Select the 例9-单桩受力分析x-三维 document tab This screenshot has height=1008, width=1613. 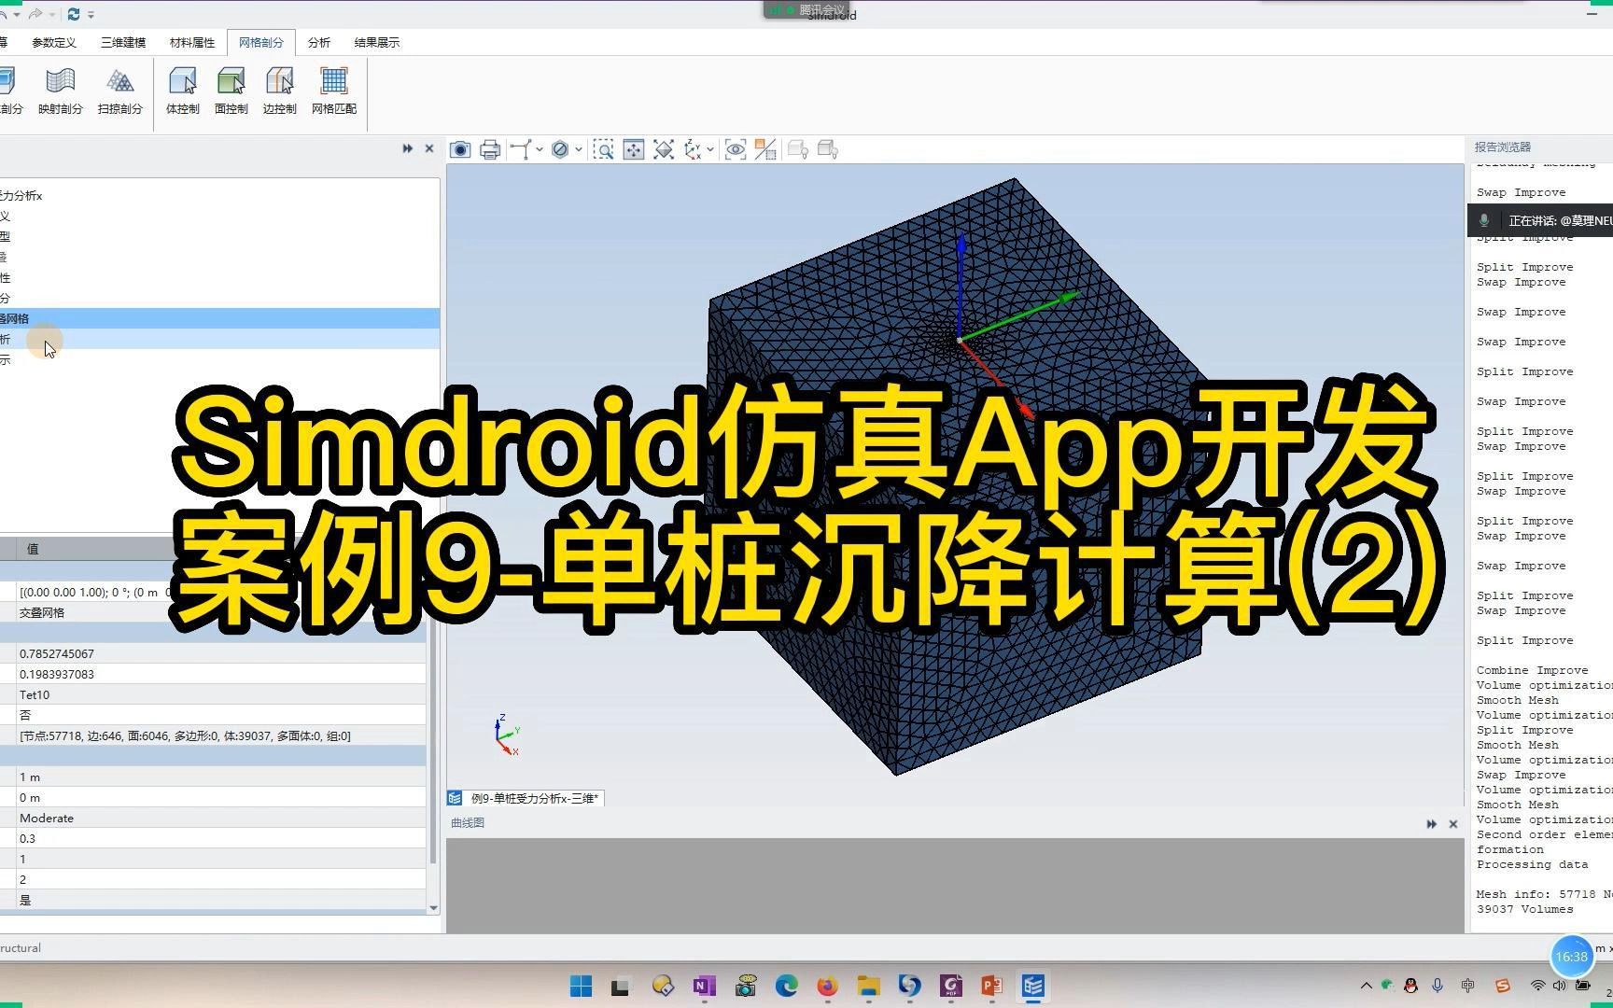tap(527, 798)
